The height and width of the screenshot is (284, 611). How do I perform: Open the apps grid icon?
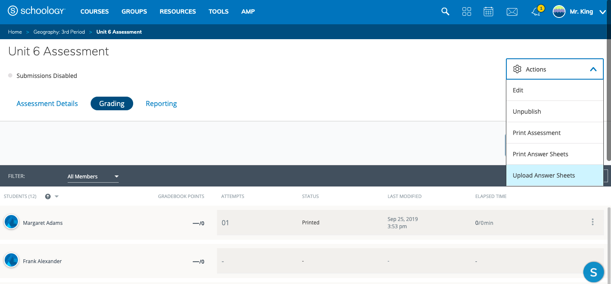tap(467, 11)
